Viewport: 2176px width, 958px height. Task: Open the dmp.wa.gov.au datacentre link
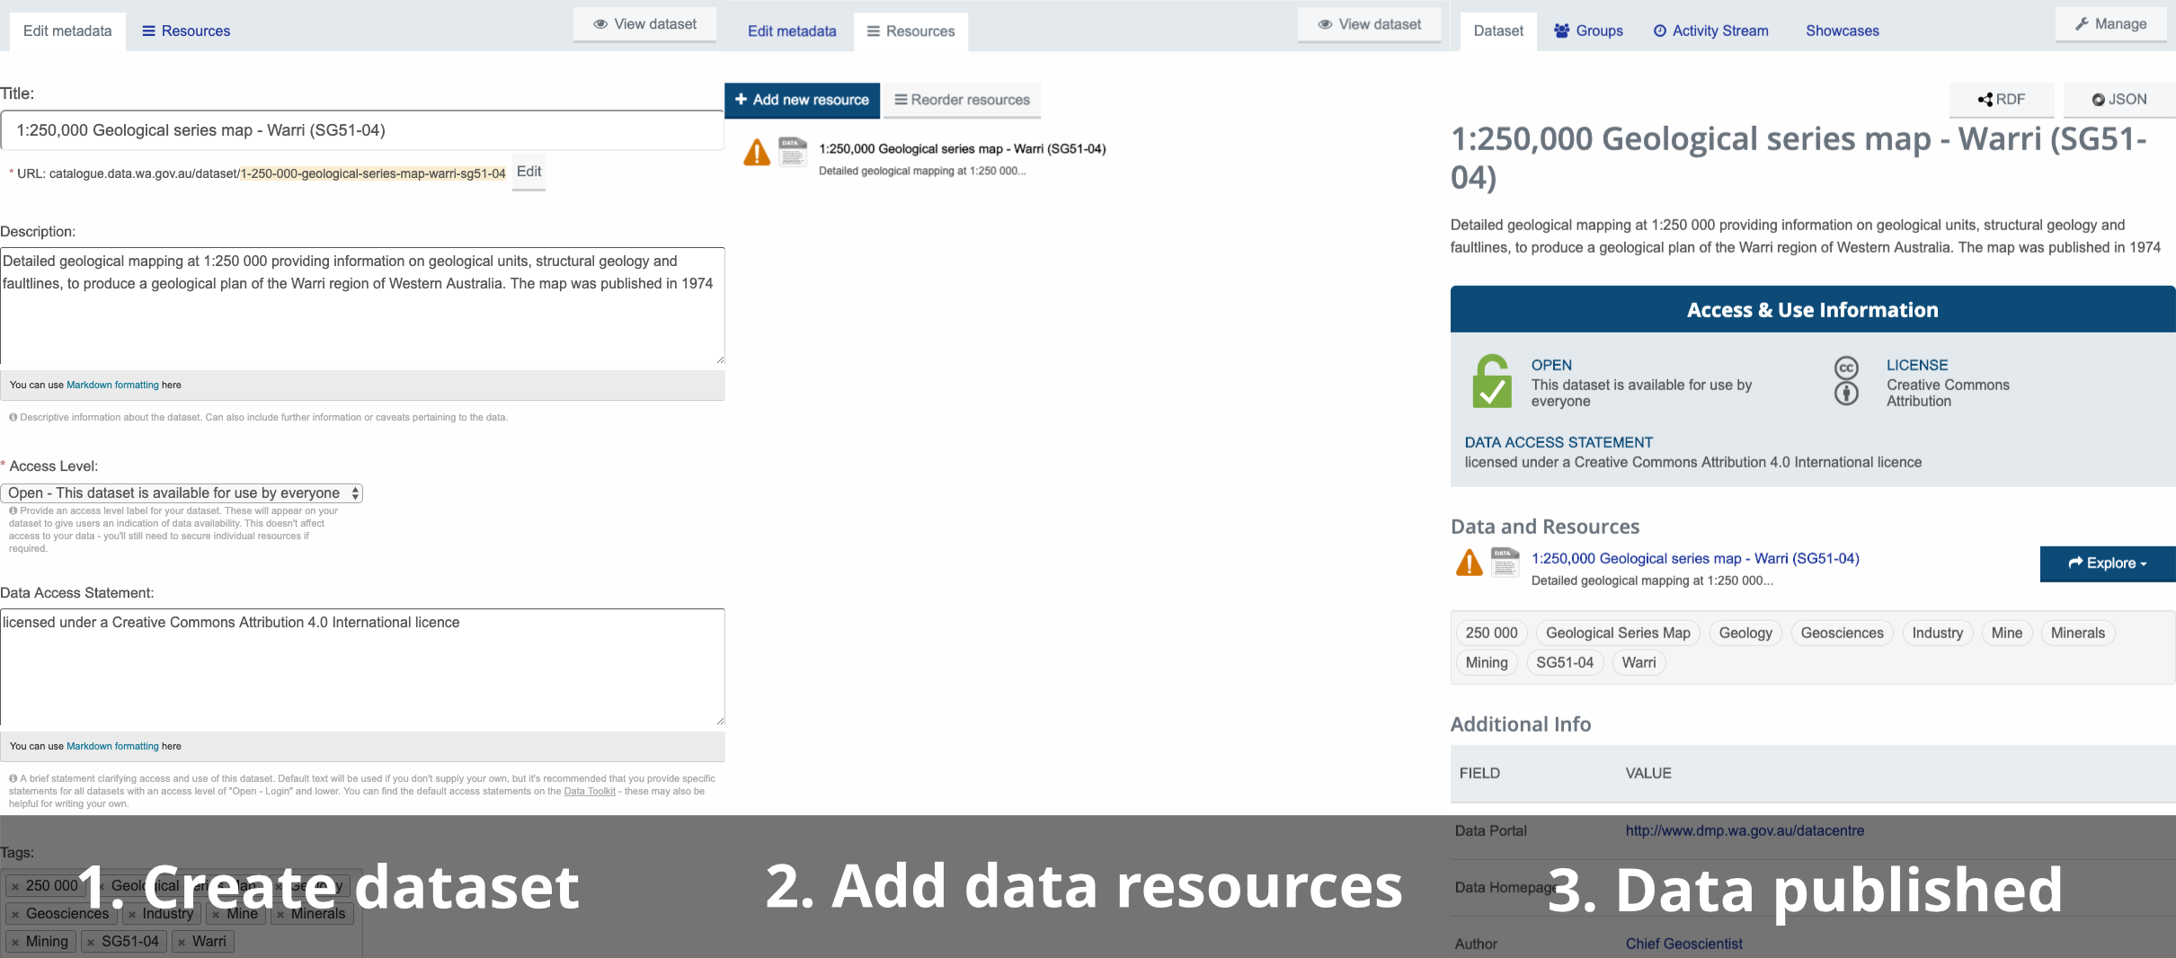(1745, 830)
